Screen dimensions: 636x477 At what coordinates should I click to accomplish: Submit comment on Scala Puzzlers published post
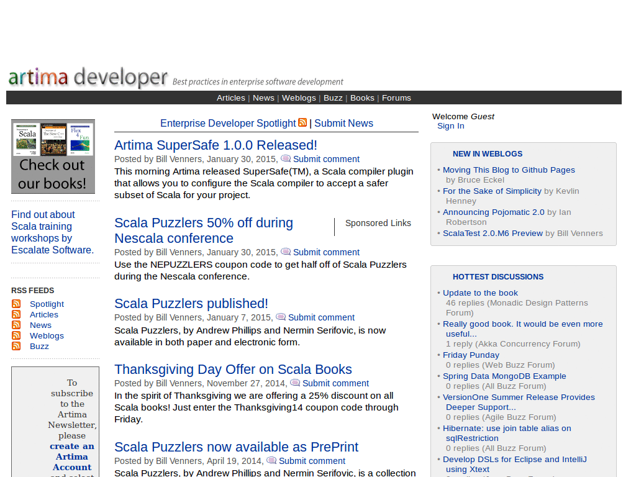(321, 317)
